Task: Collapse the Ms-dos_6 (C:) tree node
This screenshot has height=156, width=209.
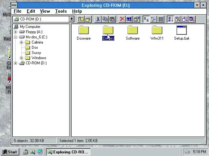Action: coord(15,37)
